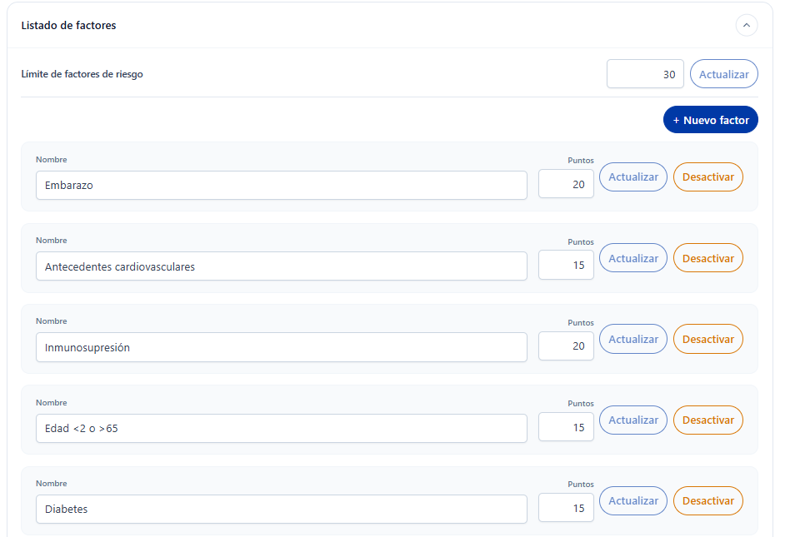The height and width of the screenshot is (537, 790).
Task: Deactivate the Diabetes factor
Action: coord(707,500)
